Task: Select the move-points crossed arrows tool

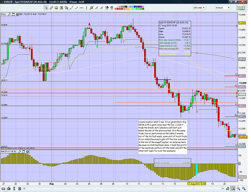Action: pyautogui.click(x=96, y=8)
